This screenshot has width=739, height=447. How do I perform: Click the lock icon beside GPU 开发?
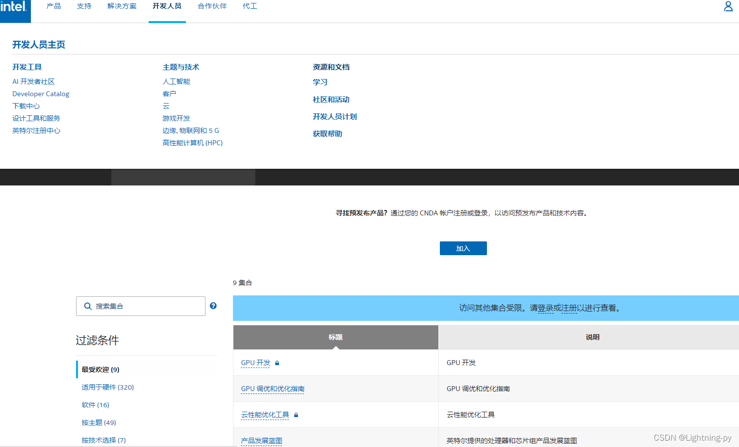[277, 363]
